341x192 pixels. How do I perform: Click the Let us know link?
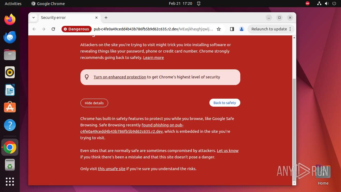[x=228, y=151]
